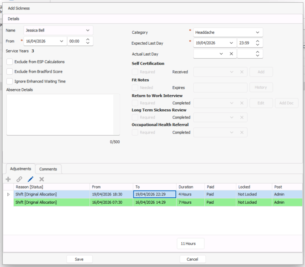The image size is (305, 267).
Task: Clear the Actual Last Day date
Action: (231, 54)
